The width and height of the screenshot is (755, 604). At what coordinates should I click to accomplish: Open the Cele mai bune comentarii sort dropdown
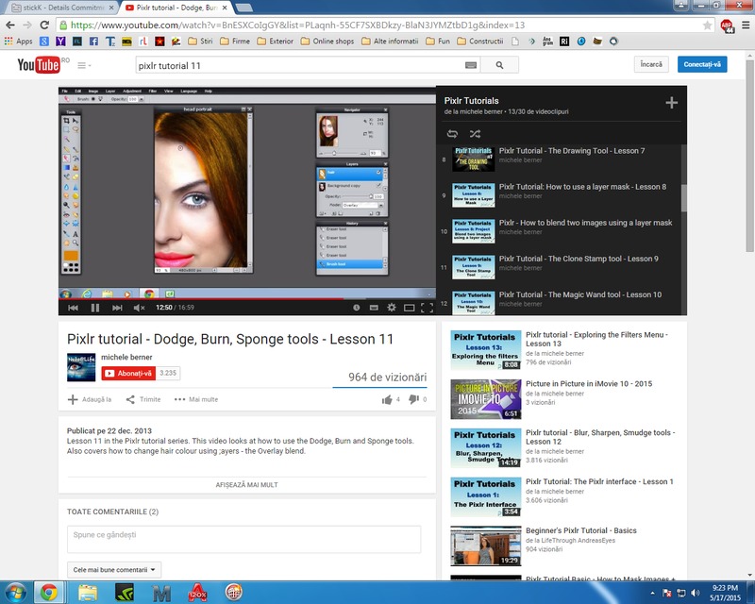114,570
